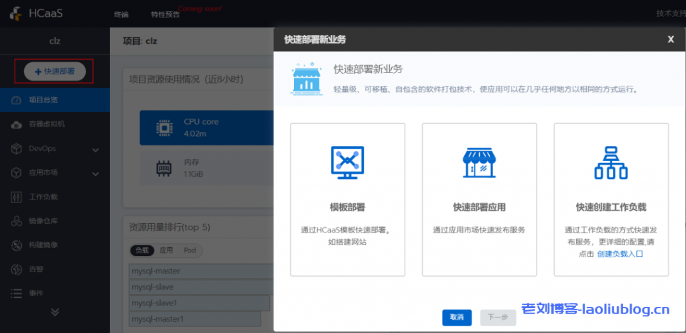Click the 工作负载 sidebar icon
Screen dimensions: 686x333
17,197
